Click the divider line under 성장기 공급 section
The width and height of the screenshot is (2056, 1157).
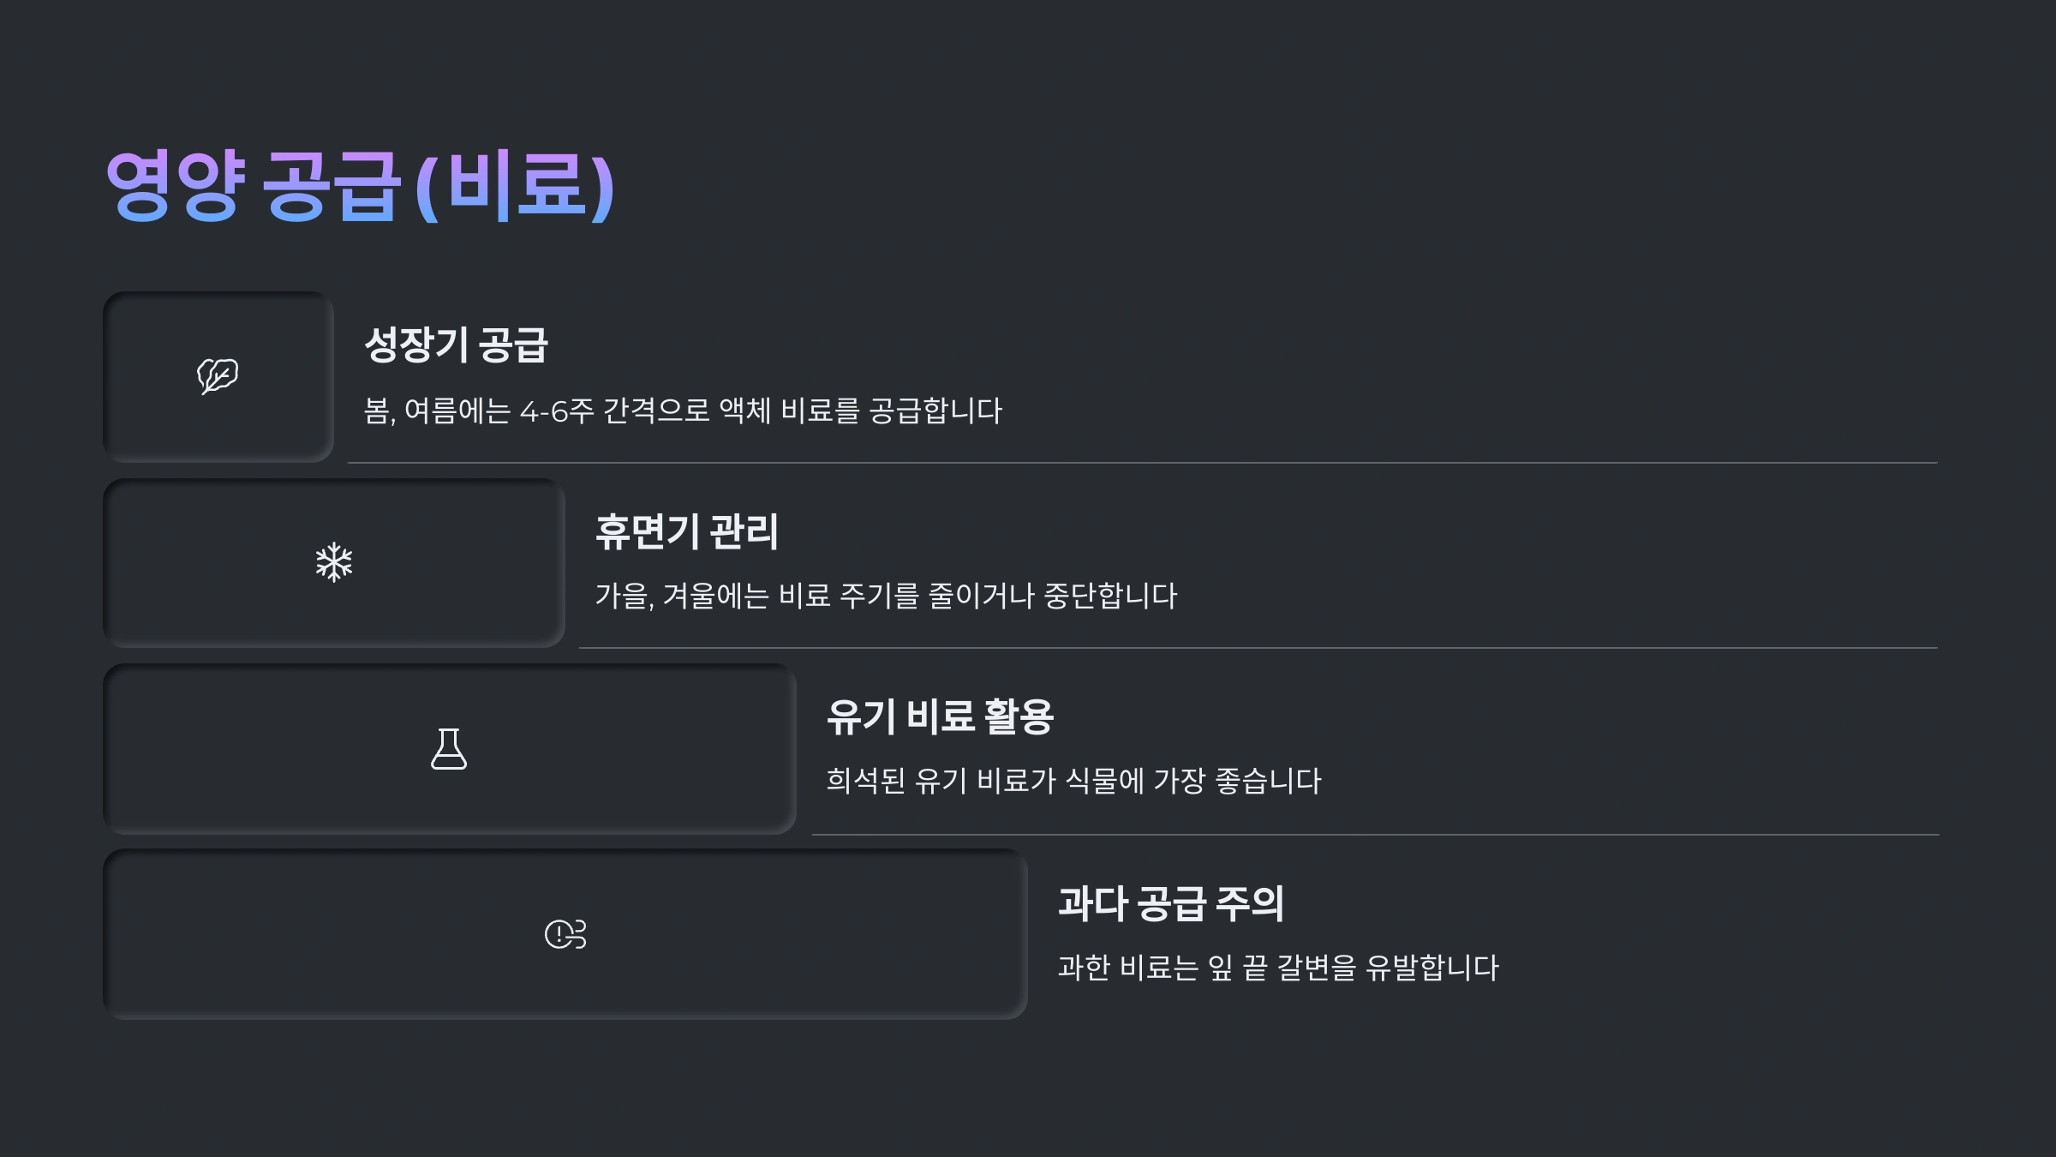click(x=1142, y=463)
